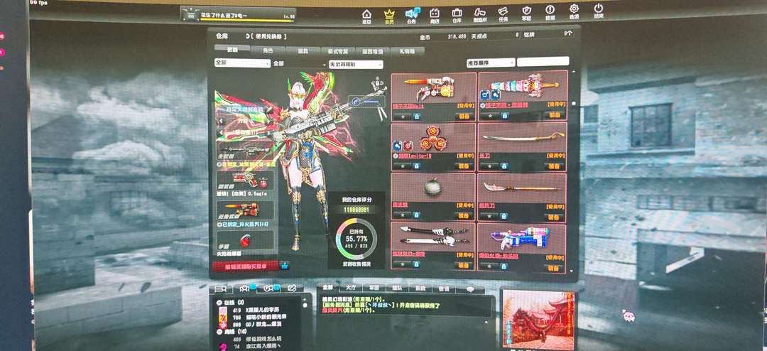The image size is (767, 351).
Task: Expand the first 全部 category dropdown
Action: coord(242,63)
